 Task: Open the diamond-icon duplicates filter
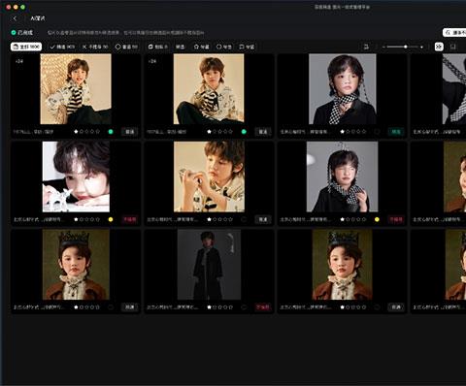(x=126, y=47)
